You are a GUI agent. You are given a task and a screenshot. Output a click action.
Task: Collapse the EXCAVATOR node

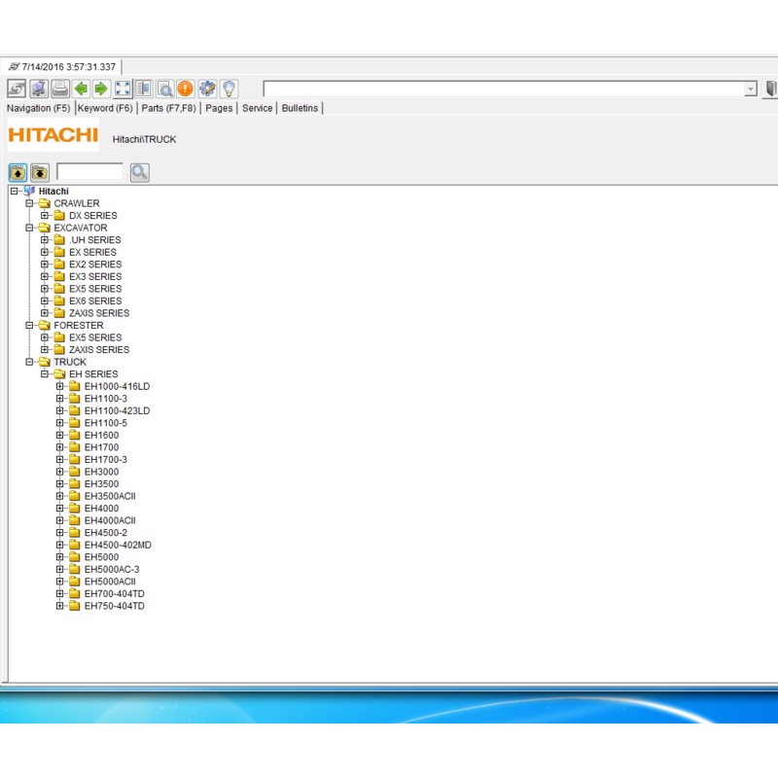pyautogui.click(x=29, y=228)
